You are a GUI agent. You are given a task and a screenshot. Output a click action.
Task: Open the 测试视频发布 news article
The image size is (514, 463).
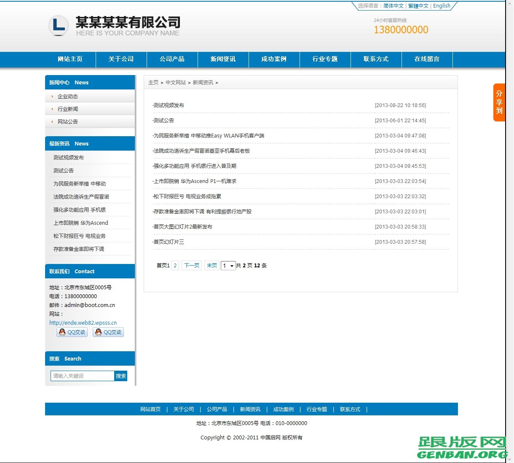click(168, 105)
